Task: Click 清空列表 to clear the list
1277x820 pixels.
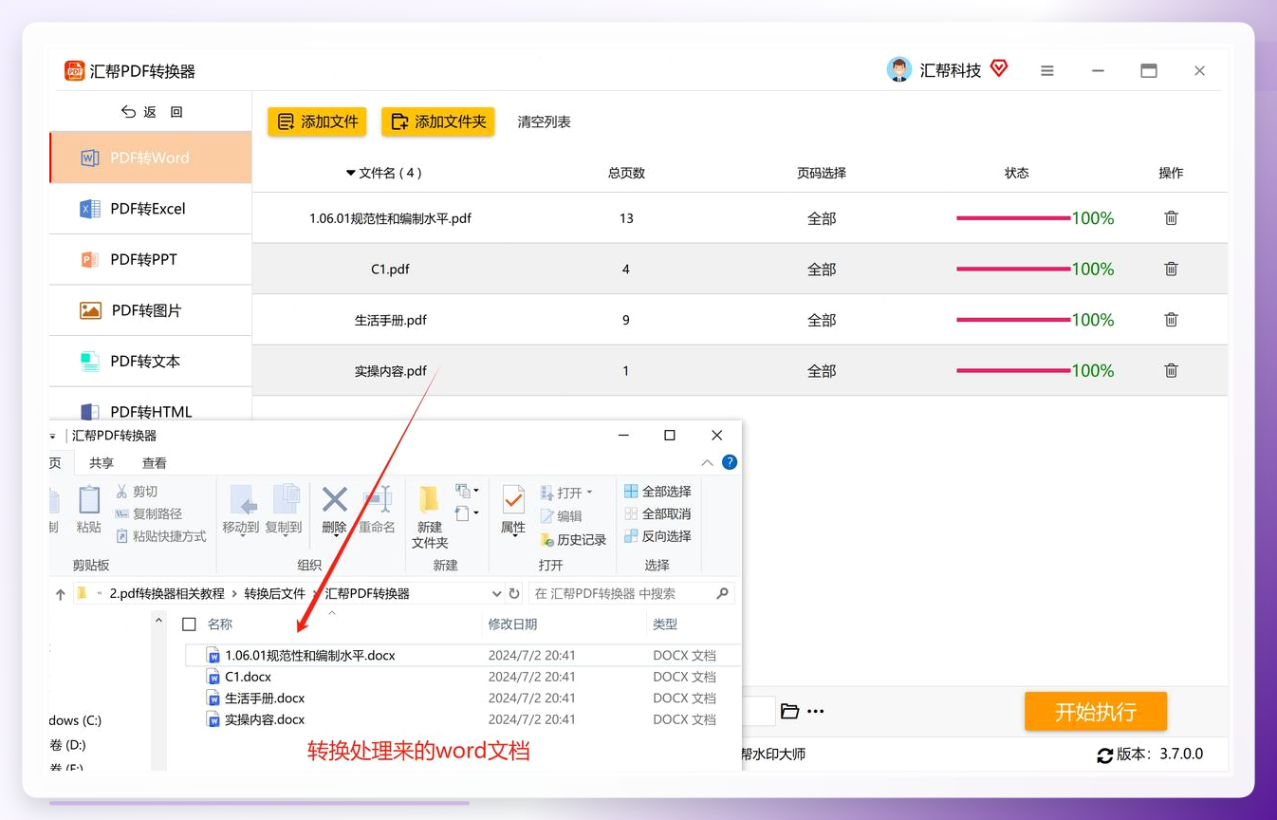Action: 544,122
